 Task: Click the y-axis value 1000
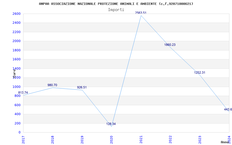pos(17,87)
